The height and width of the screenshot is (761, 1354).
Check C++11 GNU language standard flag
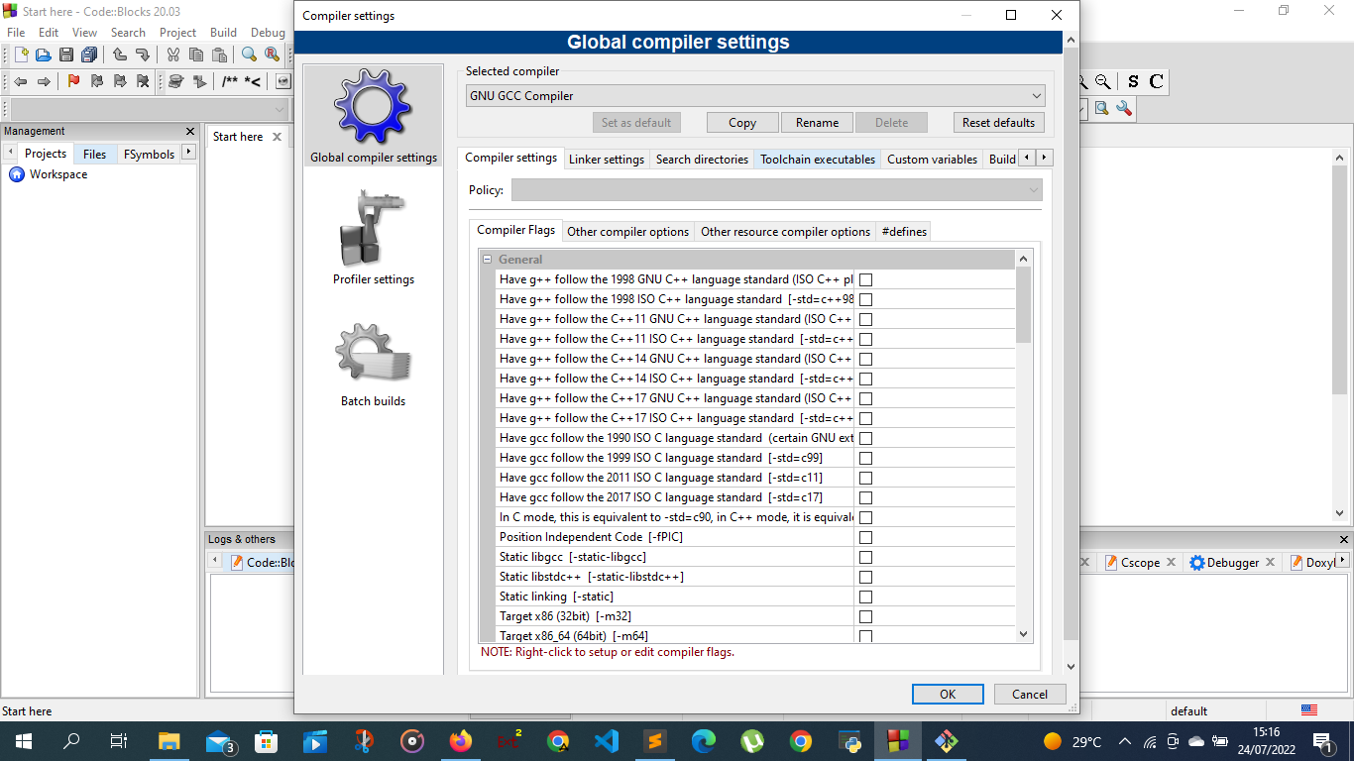pos(865,319)
